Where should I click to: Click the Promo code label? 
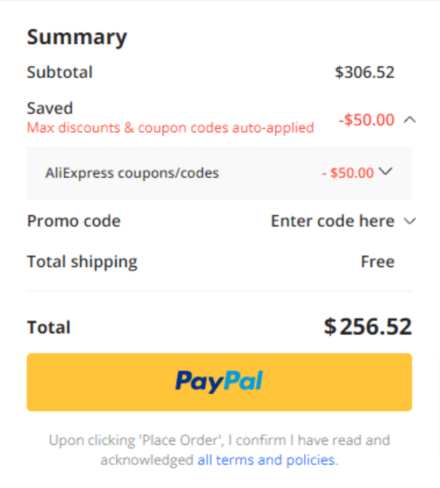(74, 221)
